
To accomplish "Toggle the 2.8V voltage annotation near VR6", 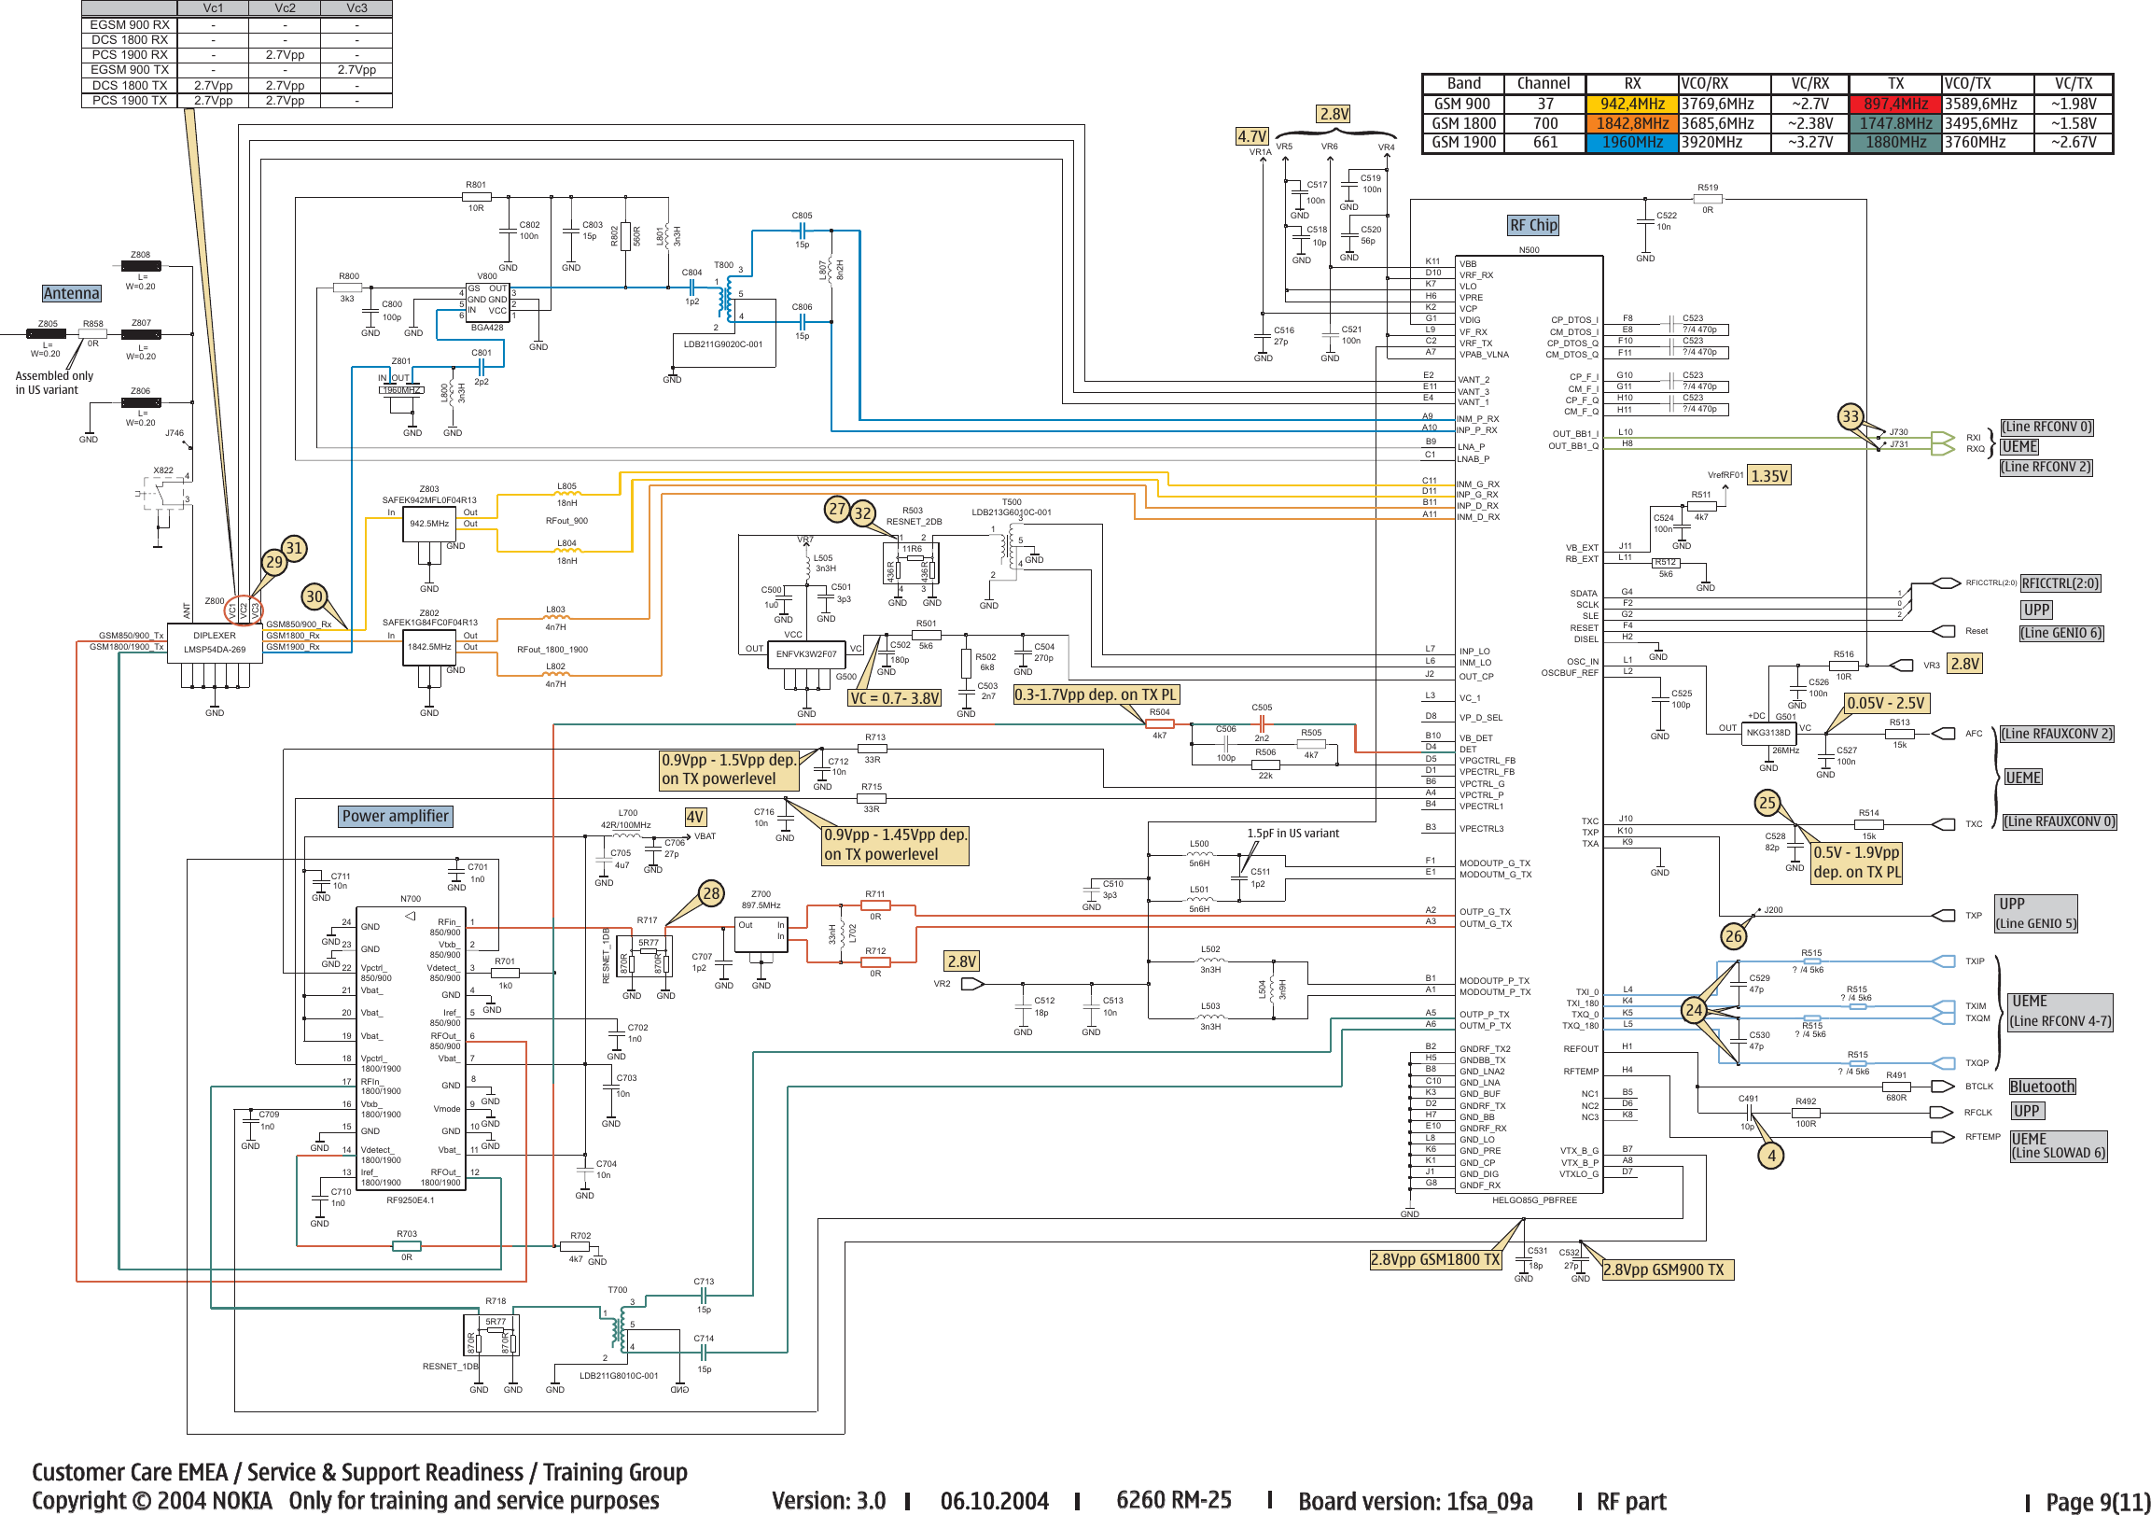I will pyautogui.click(x=1334, y=113).
